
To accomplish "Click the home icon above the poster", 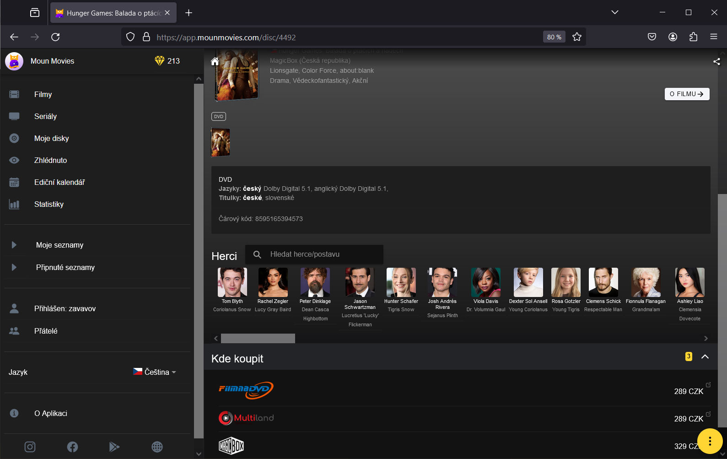I will (215, 61).
